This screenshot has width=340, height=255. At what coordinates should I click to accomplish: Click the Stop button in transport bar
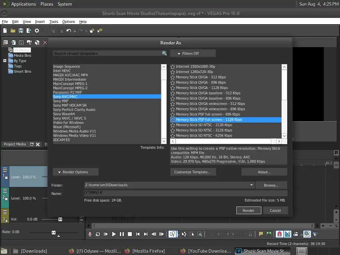pyautogui.click(x=130, y=234)
